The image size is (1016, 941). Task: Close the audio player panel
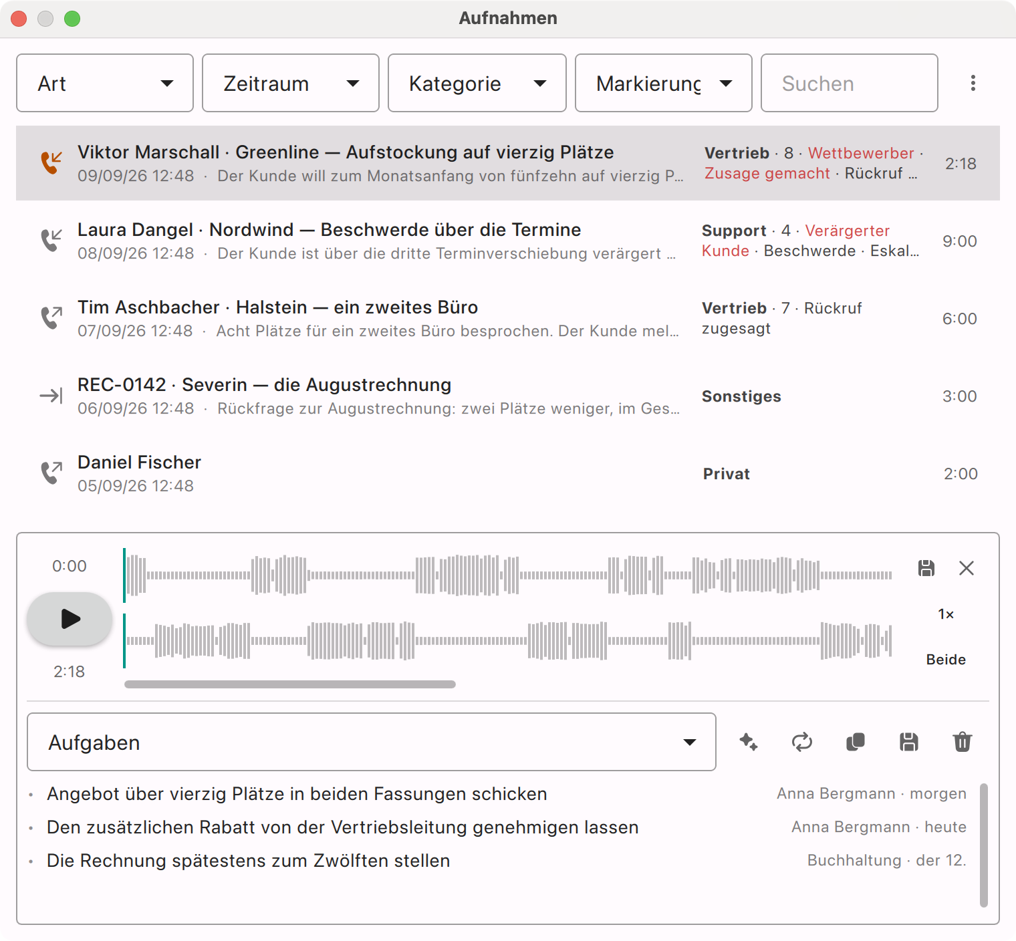[x=967, y=568]
